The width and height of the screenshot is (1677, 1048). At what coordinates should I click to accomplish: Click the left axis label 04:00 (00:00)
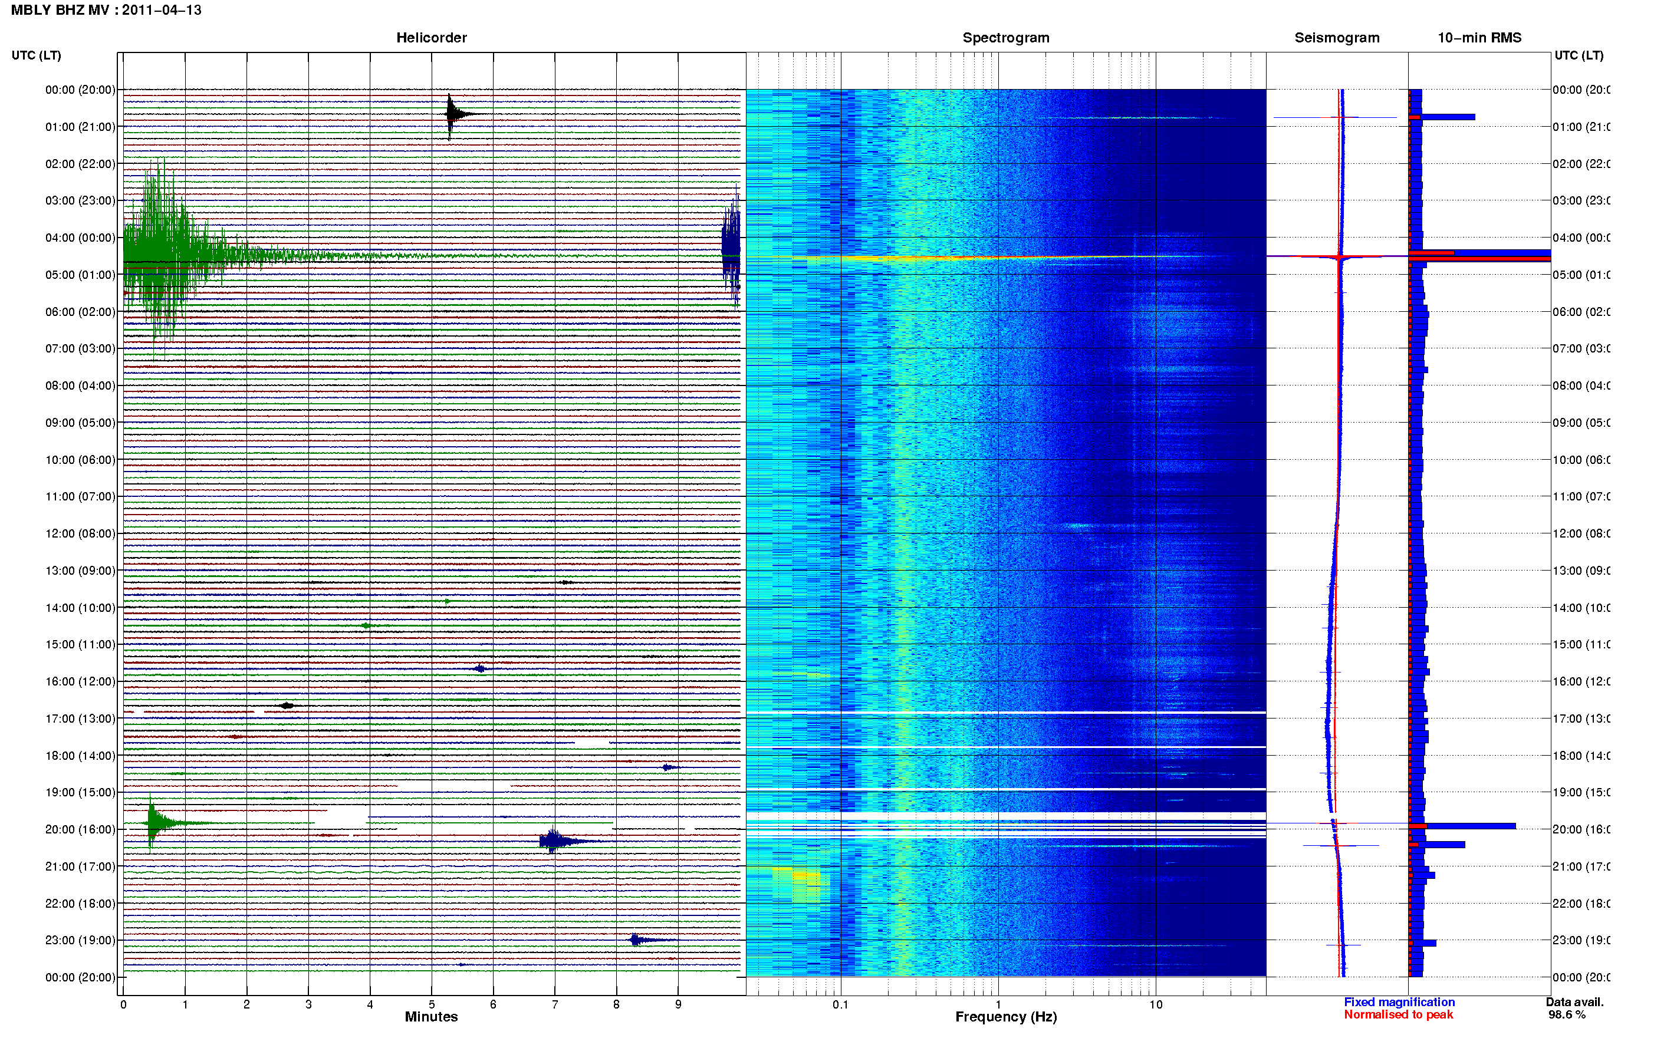(80, 238)
